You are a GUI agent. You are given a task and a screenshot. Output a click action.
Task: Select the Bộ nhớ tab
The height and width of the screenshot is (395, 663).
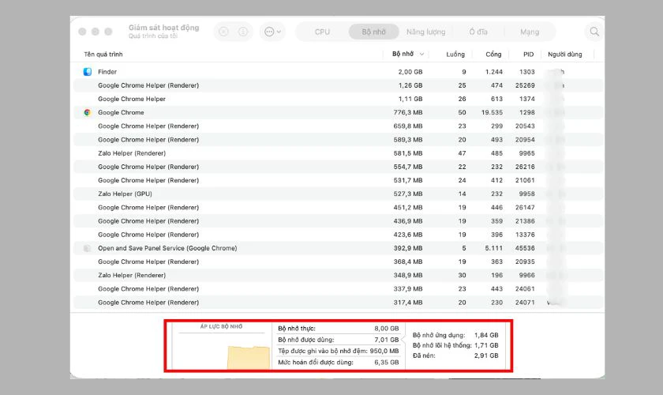point(374,32)
